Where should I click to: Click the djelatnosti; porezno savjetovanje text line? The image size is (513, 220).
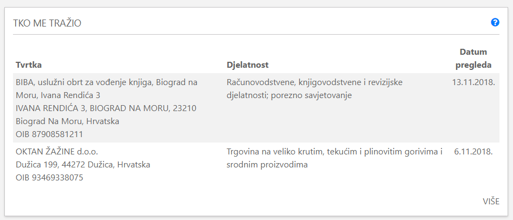(289, 95)
